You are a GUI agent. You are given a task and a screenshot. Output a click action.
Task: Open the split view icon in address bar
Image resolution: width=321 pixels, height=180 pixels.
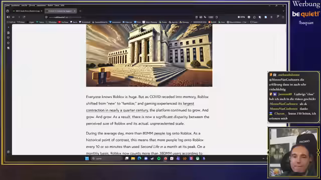pos(201,17)
